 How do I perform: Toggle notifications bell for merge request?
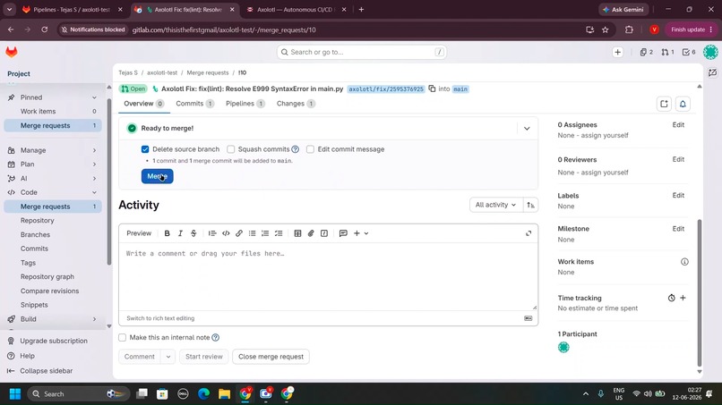click(x=683, y=104)
